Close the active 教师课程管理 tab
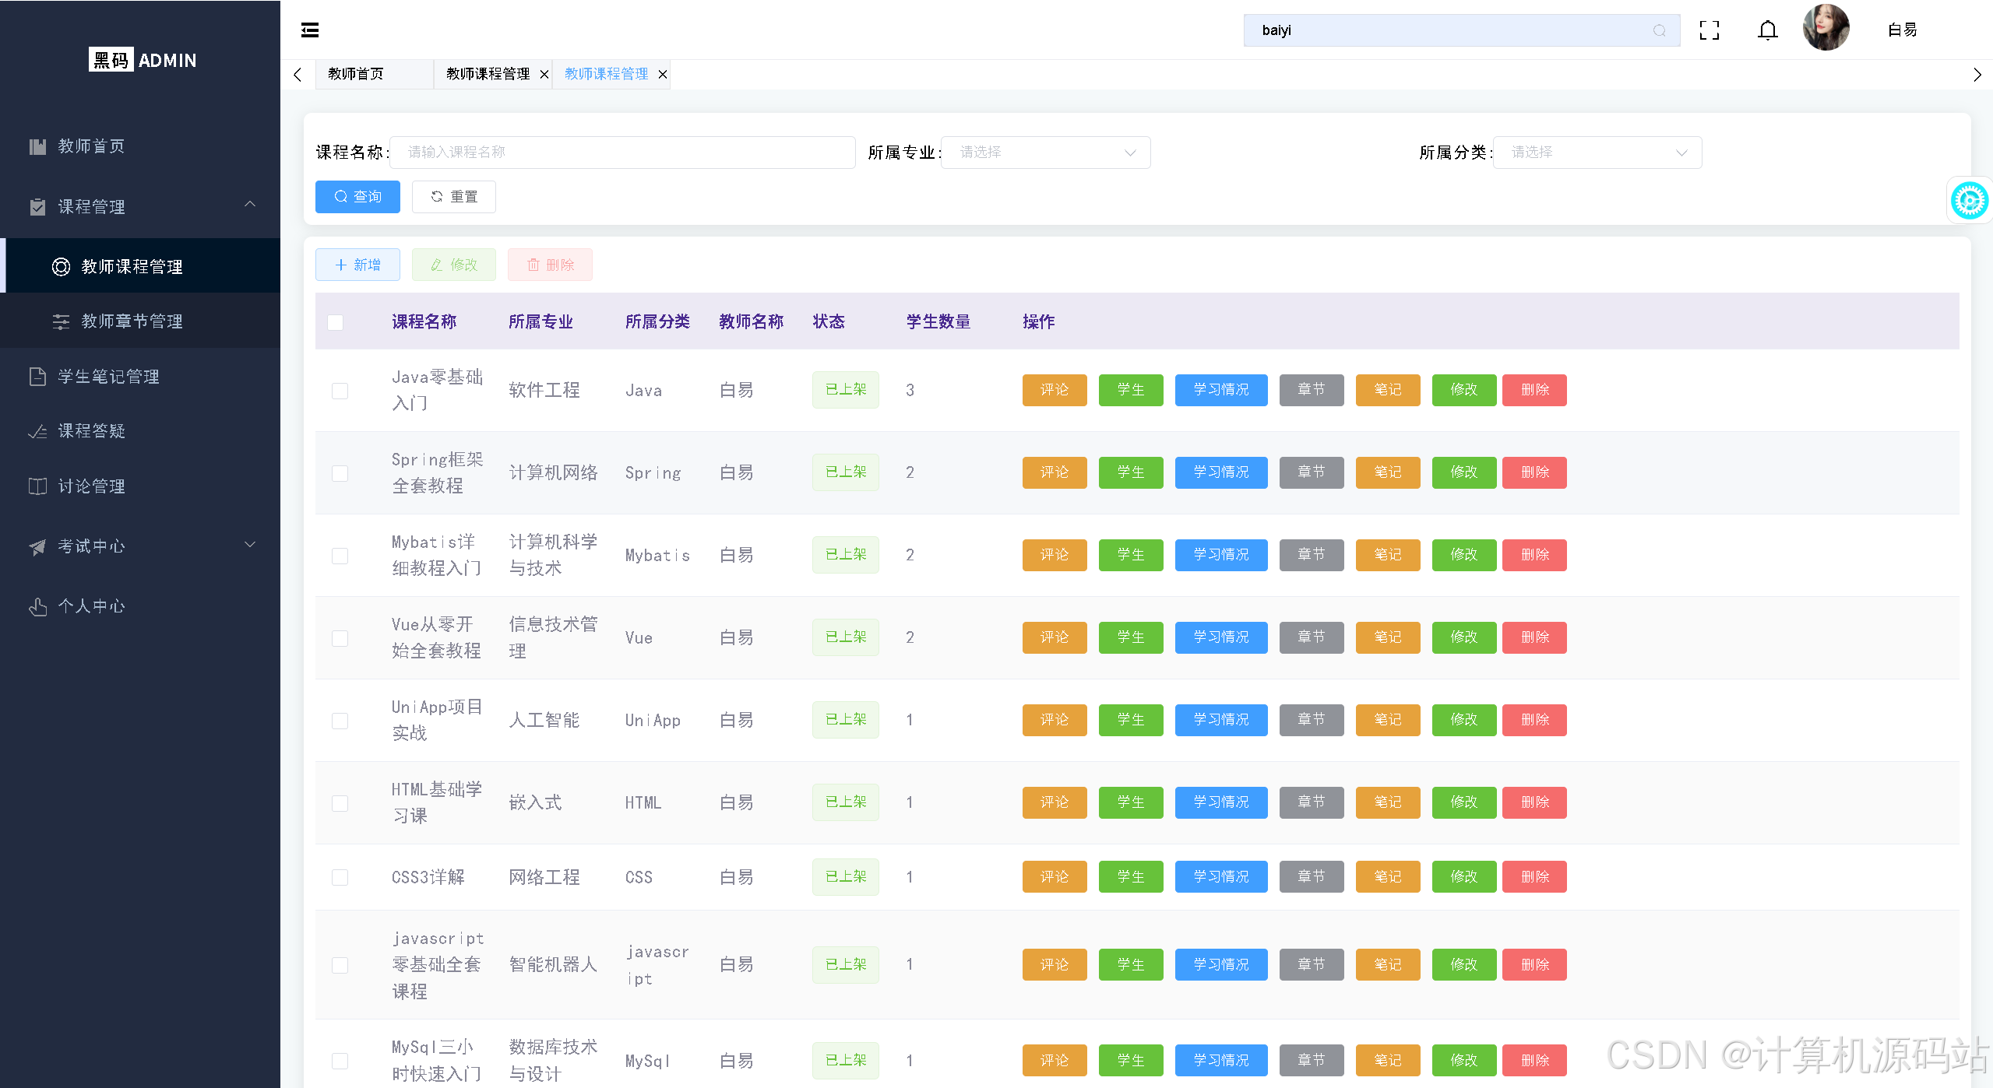Screen dimensions: 1993x1088 pos(663,74)
